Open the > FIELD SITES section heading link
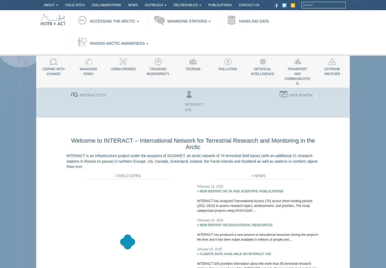This screenshot has height=268, width=386. click(128, 176)
